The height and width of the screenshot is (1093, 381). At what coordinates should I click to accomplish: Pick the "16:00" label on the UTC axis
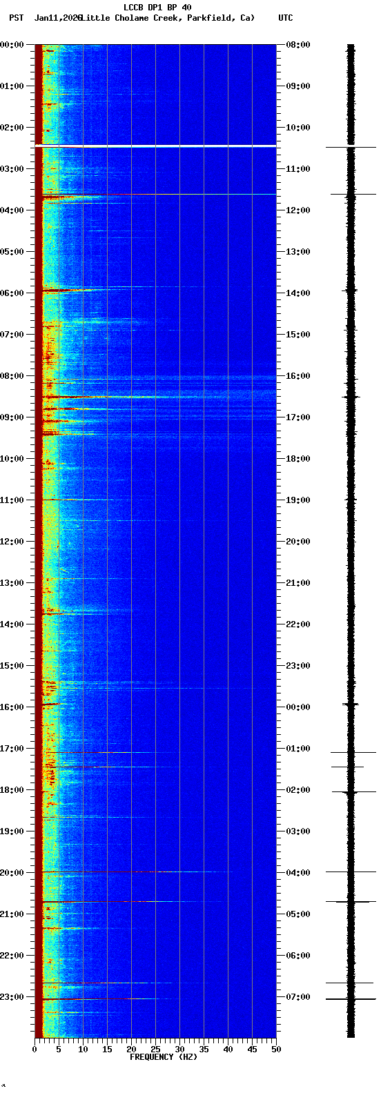pos(298,376)
